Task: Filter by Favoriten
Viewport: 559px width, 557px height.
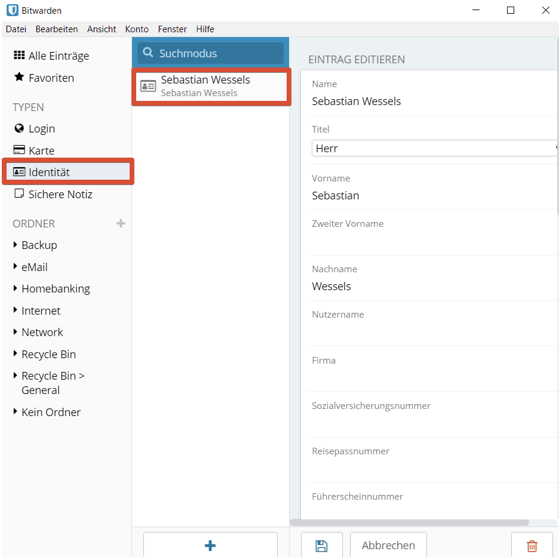Action: coord(51,78)
